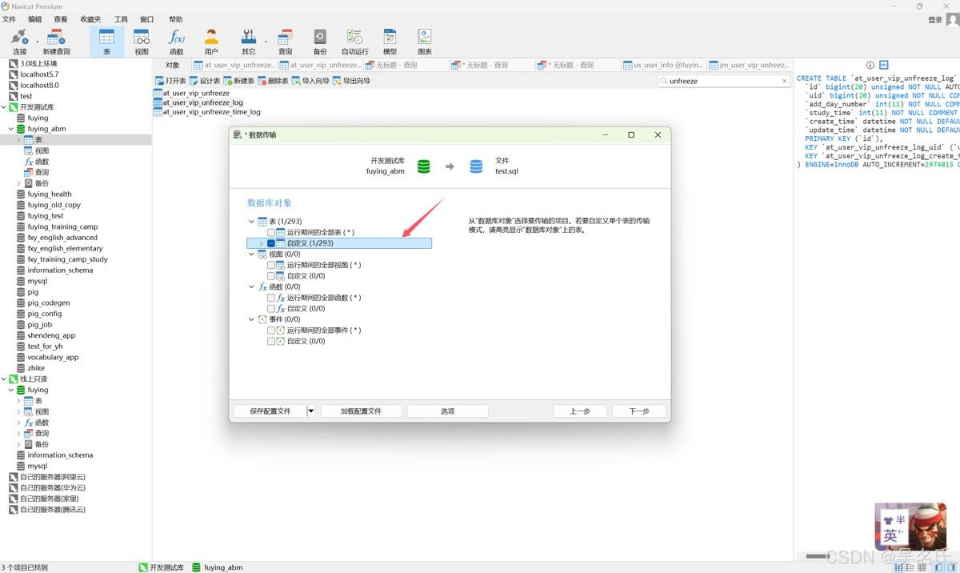Screen dimensions: 960x573
Task: Check 运行期间的全部函数 checkbox
Action: click(x=271, y=298)
